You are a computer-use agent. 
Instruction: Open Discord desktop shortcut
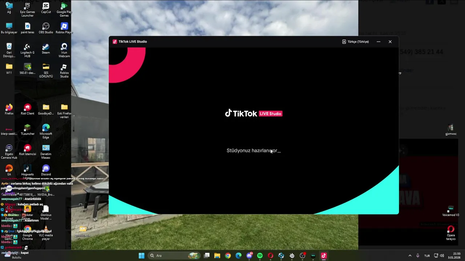click(x=46, y=170)
